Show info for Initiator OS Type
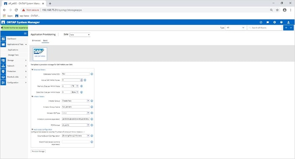Screen dimensions: 295x159 click(92, 113)
